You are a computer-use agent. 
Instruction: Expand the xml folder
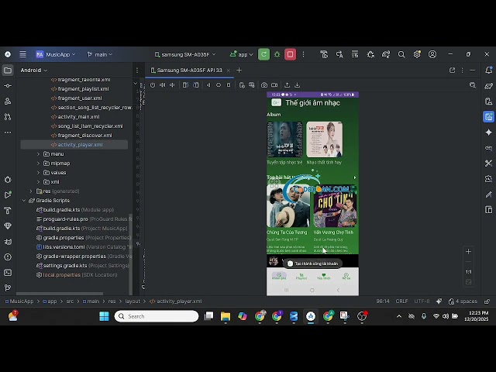click(x=38, y=182)
